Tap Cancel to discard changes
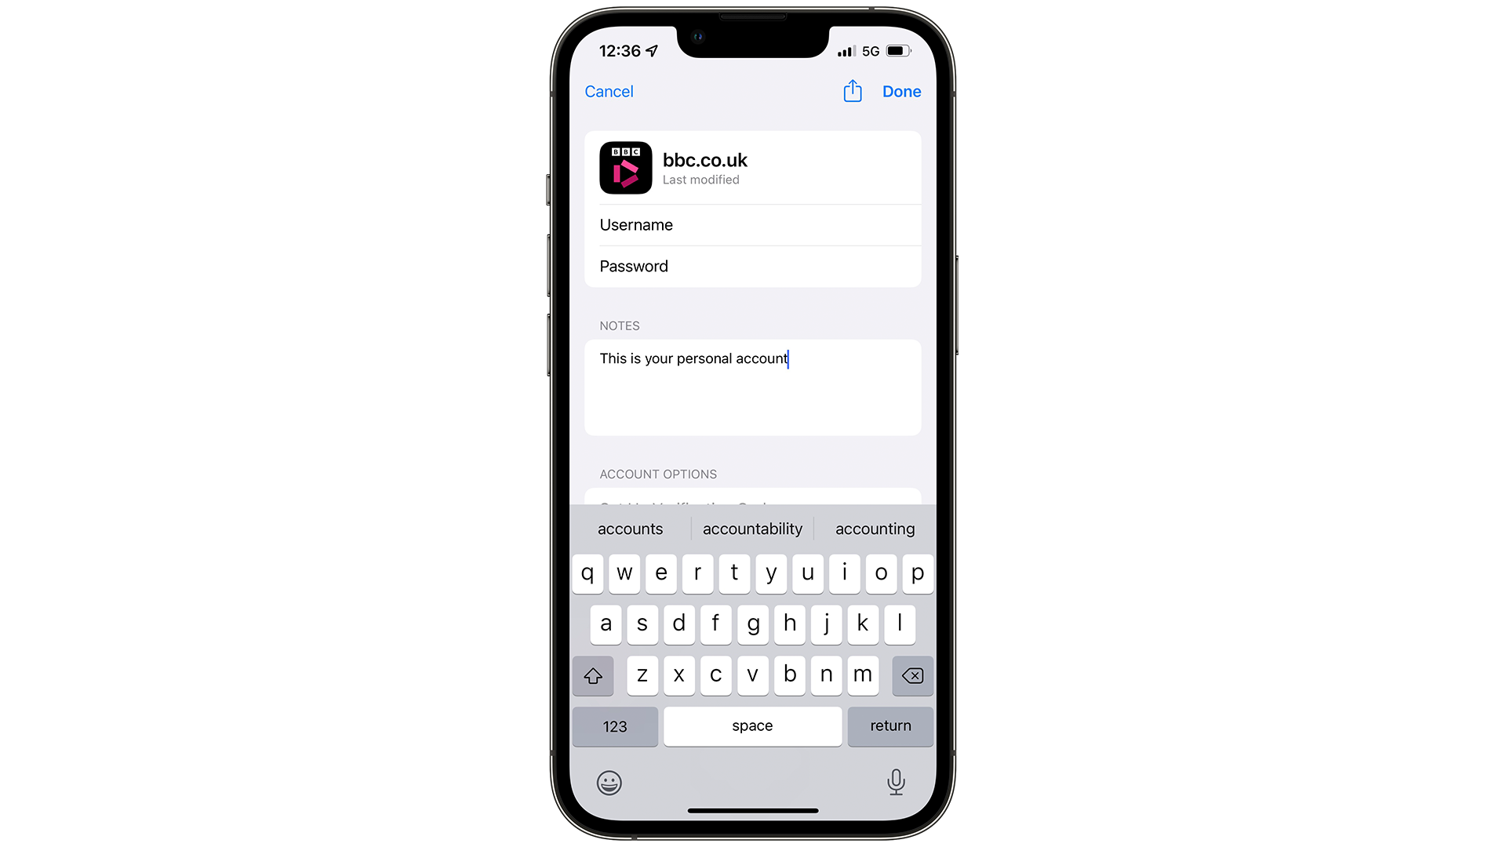The width and height of the screenshot is (1506, 847). [x=609, y=91]
